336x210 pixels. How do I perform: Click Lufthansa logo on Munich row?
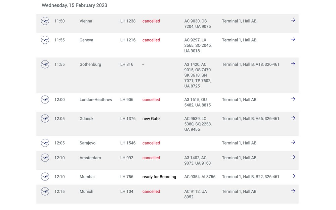click(x=45, y=192)
